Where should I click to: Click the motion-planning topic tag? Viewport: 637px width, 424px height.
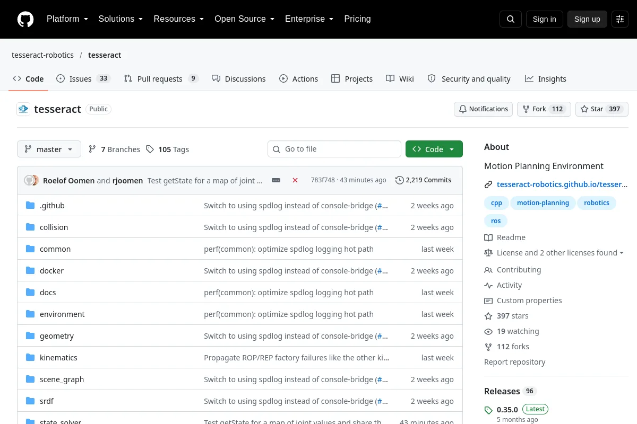click(543, 203)
